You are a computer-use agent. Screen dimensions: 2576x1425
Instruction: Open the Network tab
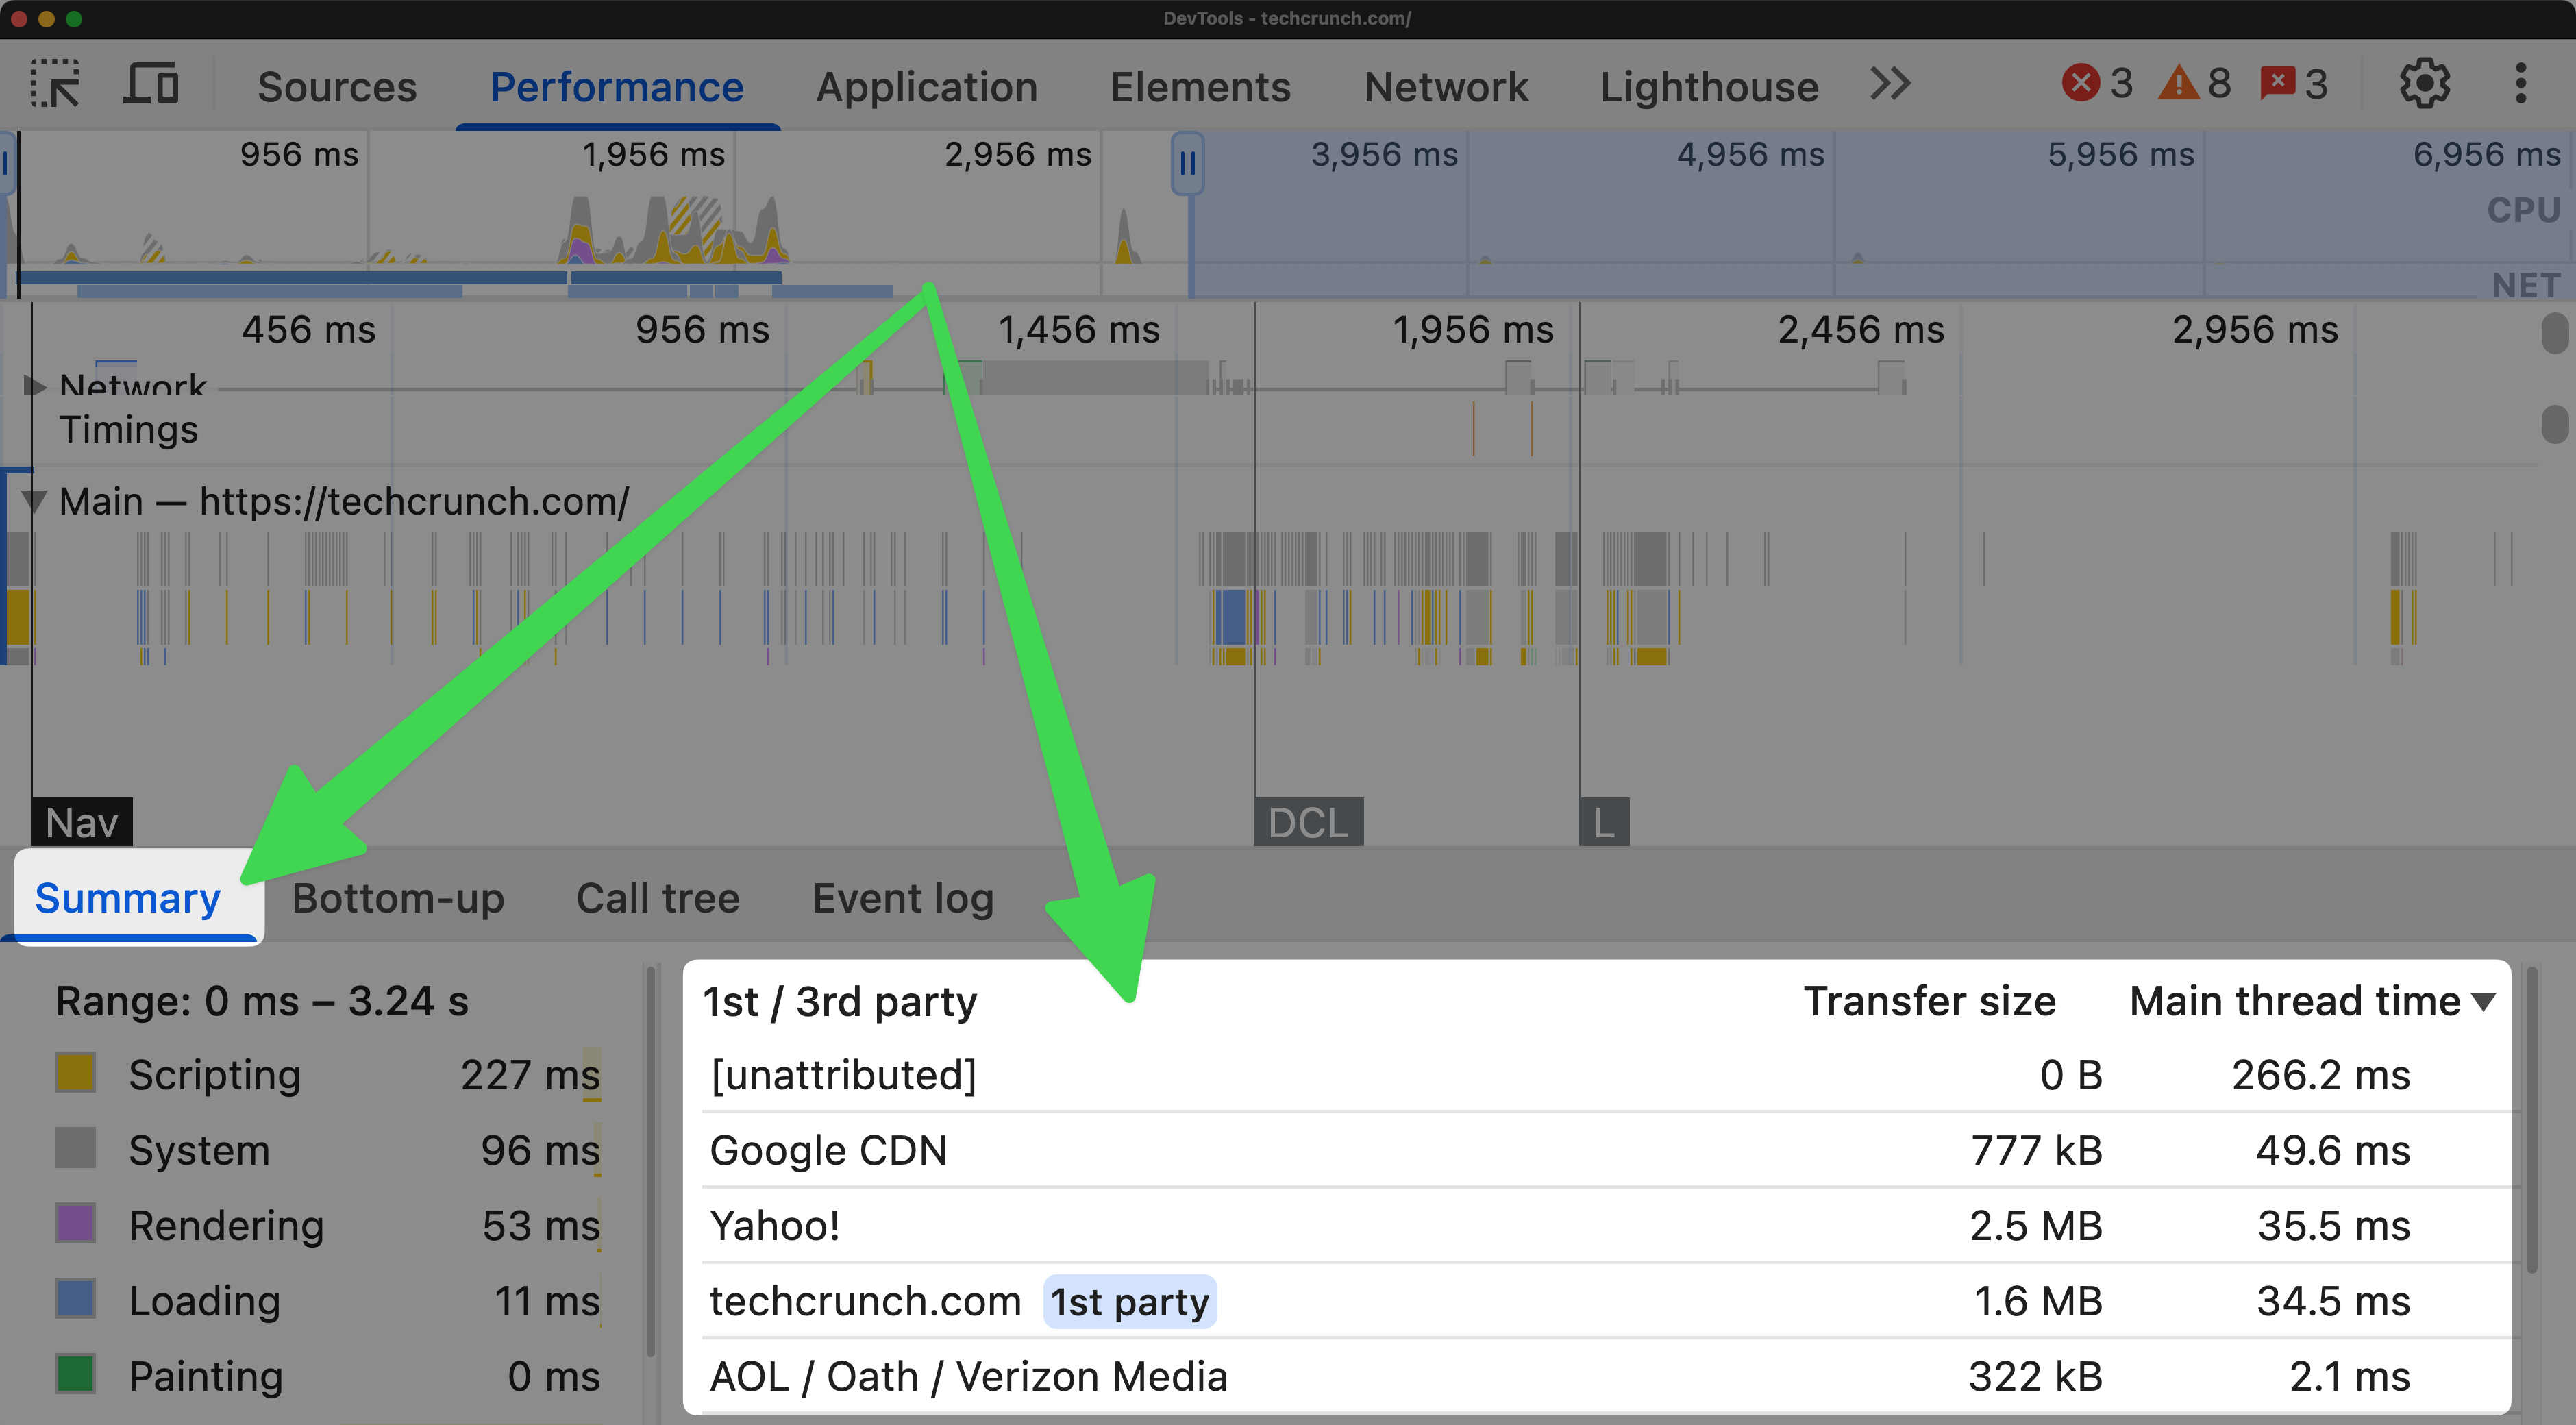click(1446, 87)
